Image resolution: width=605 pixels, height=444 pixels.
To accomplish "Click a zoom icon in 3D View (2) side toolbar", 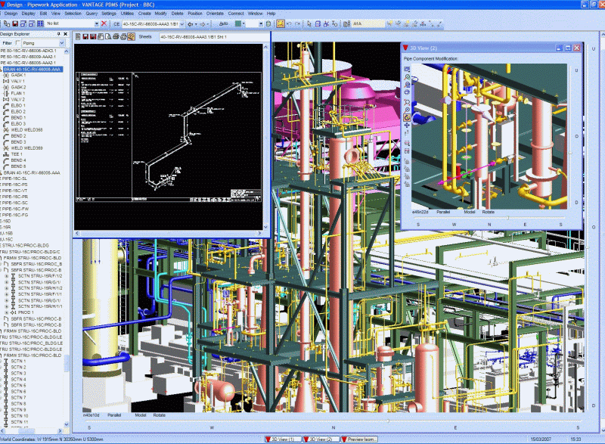I will (406, 77).
